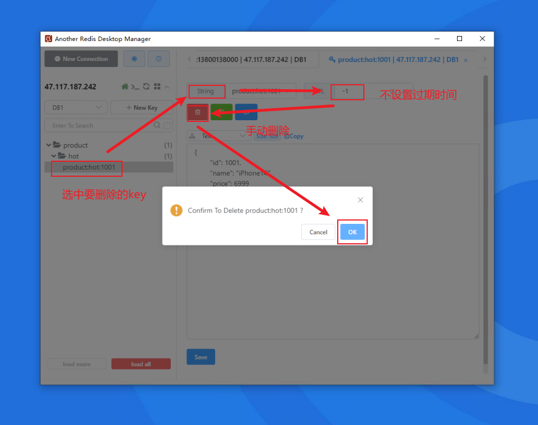Save the key value
The height and width of the screenshot is (425, 538).
(x=201, y=357)
